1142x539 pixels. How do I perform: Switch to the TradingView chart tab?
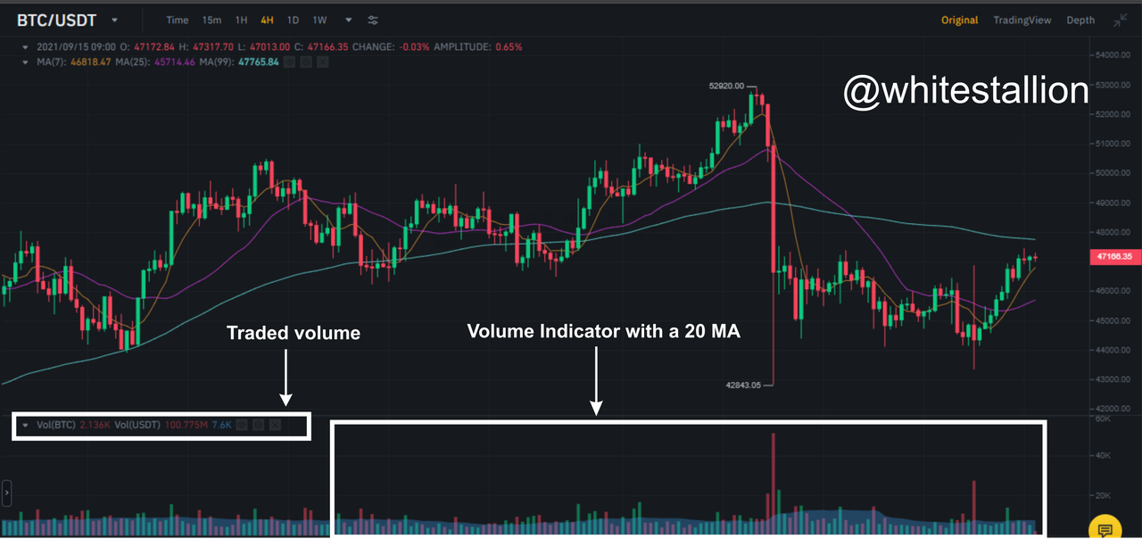1022,20
